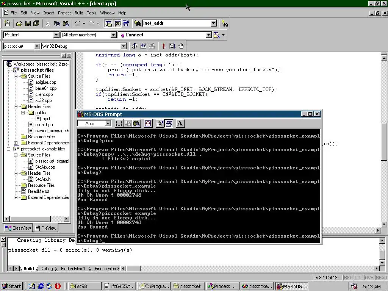Screen dimensions: 388x291
Task: Open the Auto font size dropdown in MS-DOS Prompt
Action: click(x=108, y=124)
